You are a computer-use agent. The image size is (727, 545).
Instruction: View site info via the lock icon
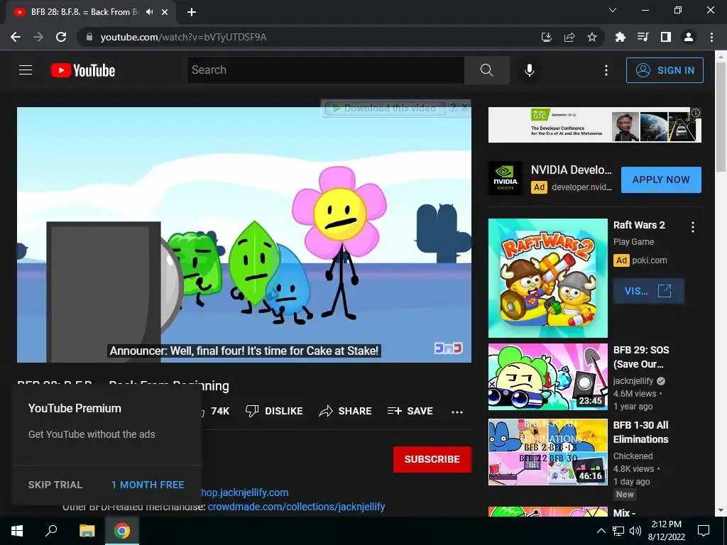(x=89, y=37)
